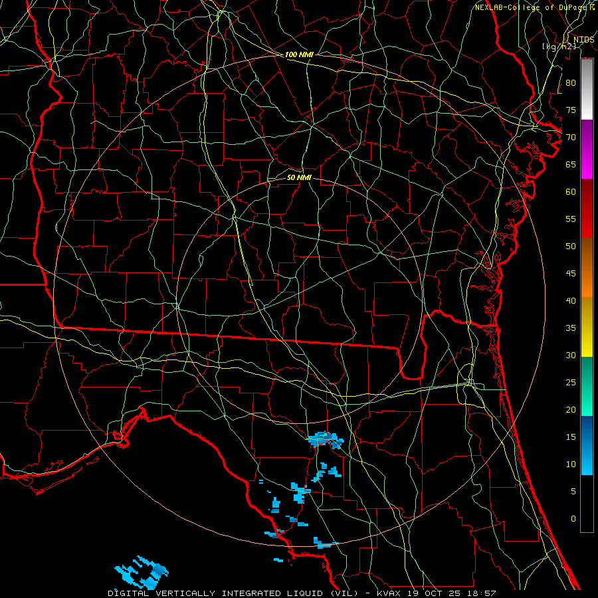Select the 50 value on the color scale
Screen dimensions: 598x598
(x=571, y=247)
